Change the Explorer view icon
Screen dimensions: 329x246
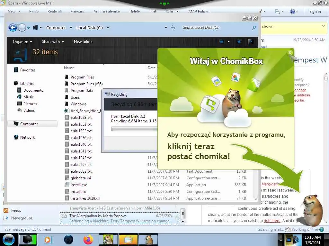(222, 41)
